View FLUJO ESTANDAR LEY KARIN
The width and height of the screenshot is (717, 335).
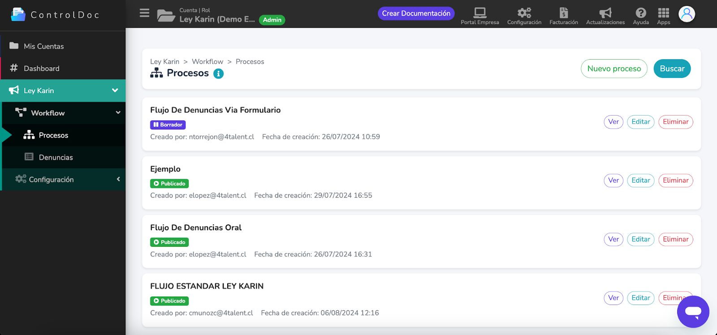[x=613, y=298]
